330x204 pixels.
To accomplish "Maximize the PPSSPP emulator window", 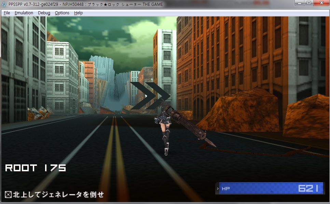I will (x=309, y=3).
